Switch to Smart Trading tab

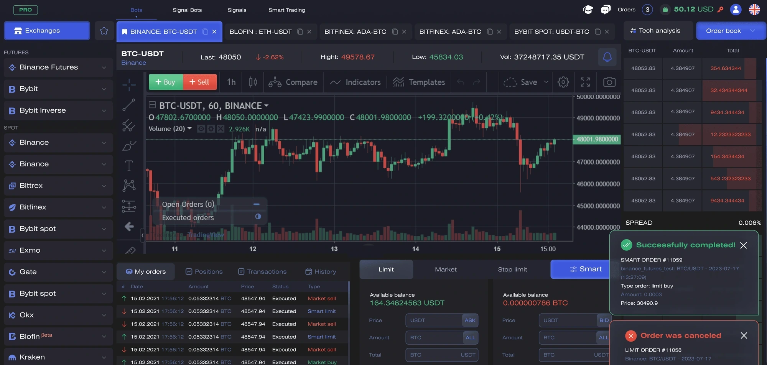pos(287,10)
